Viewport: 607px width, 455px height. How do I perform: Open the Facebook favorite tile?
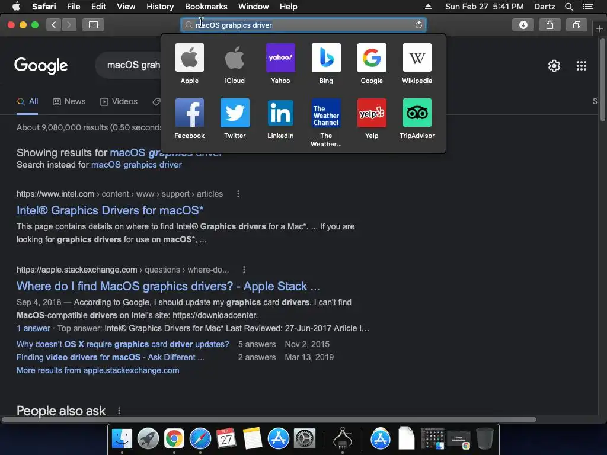pyautogui.click(x=189, y=113)
